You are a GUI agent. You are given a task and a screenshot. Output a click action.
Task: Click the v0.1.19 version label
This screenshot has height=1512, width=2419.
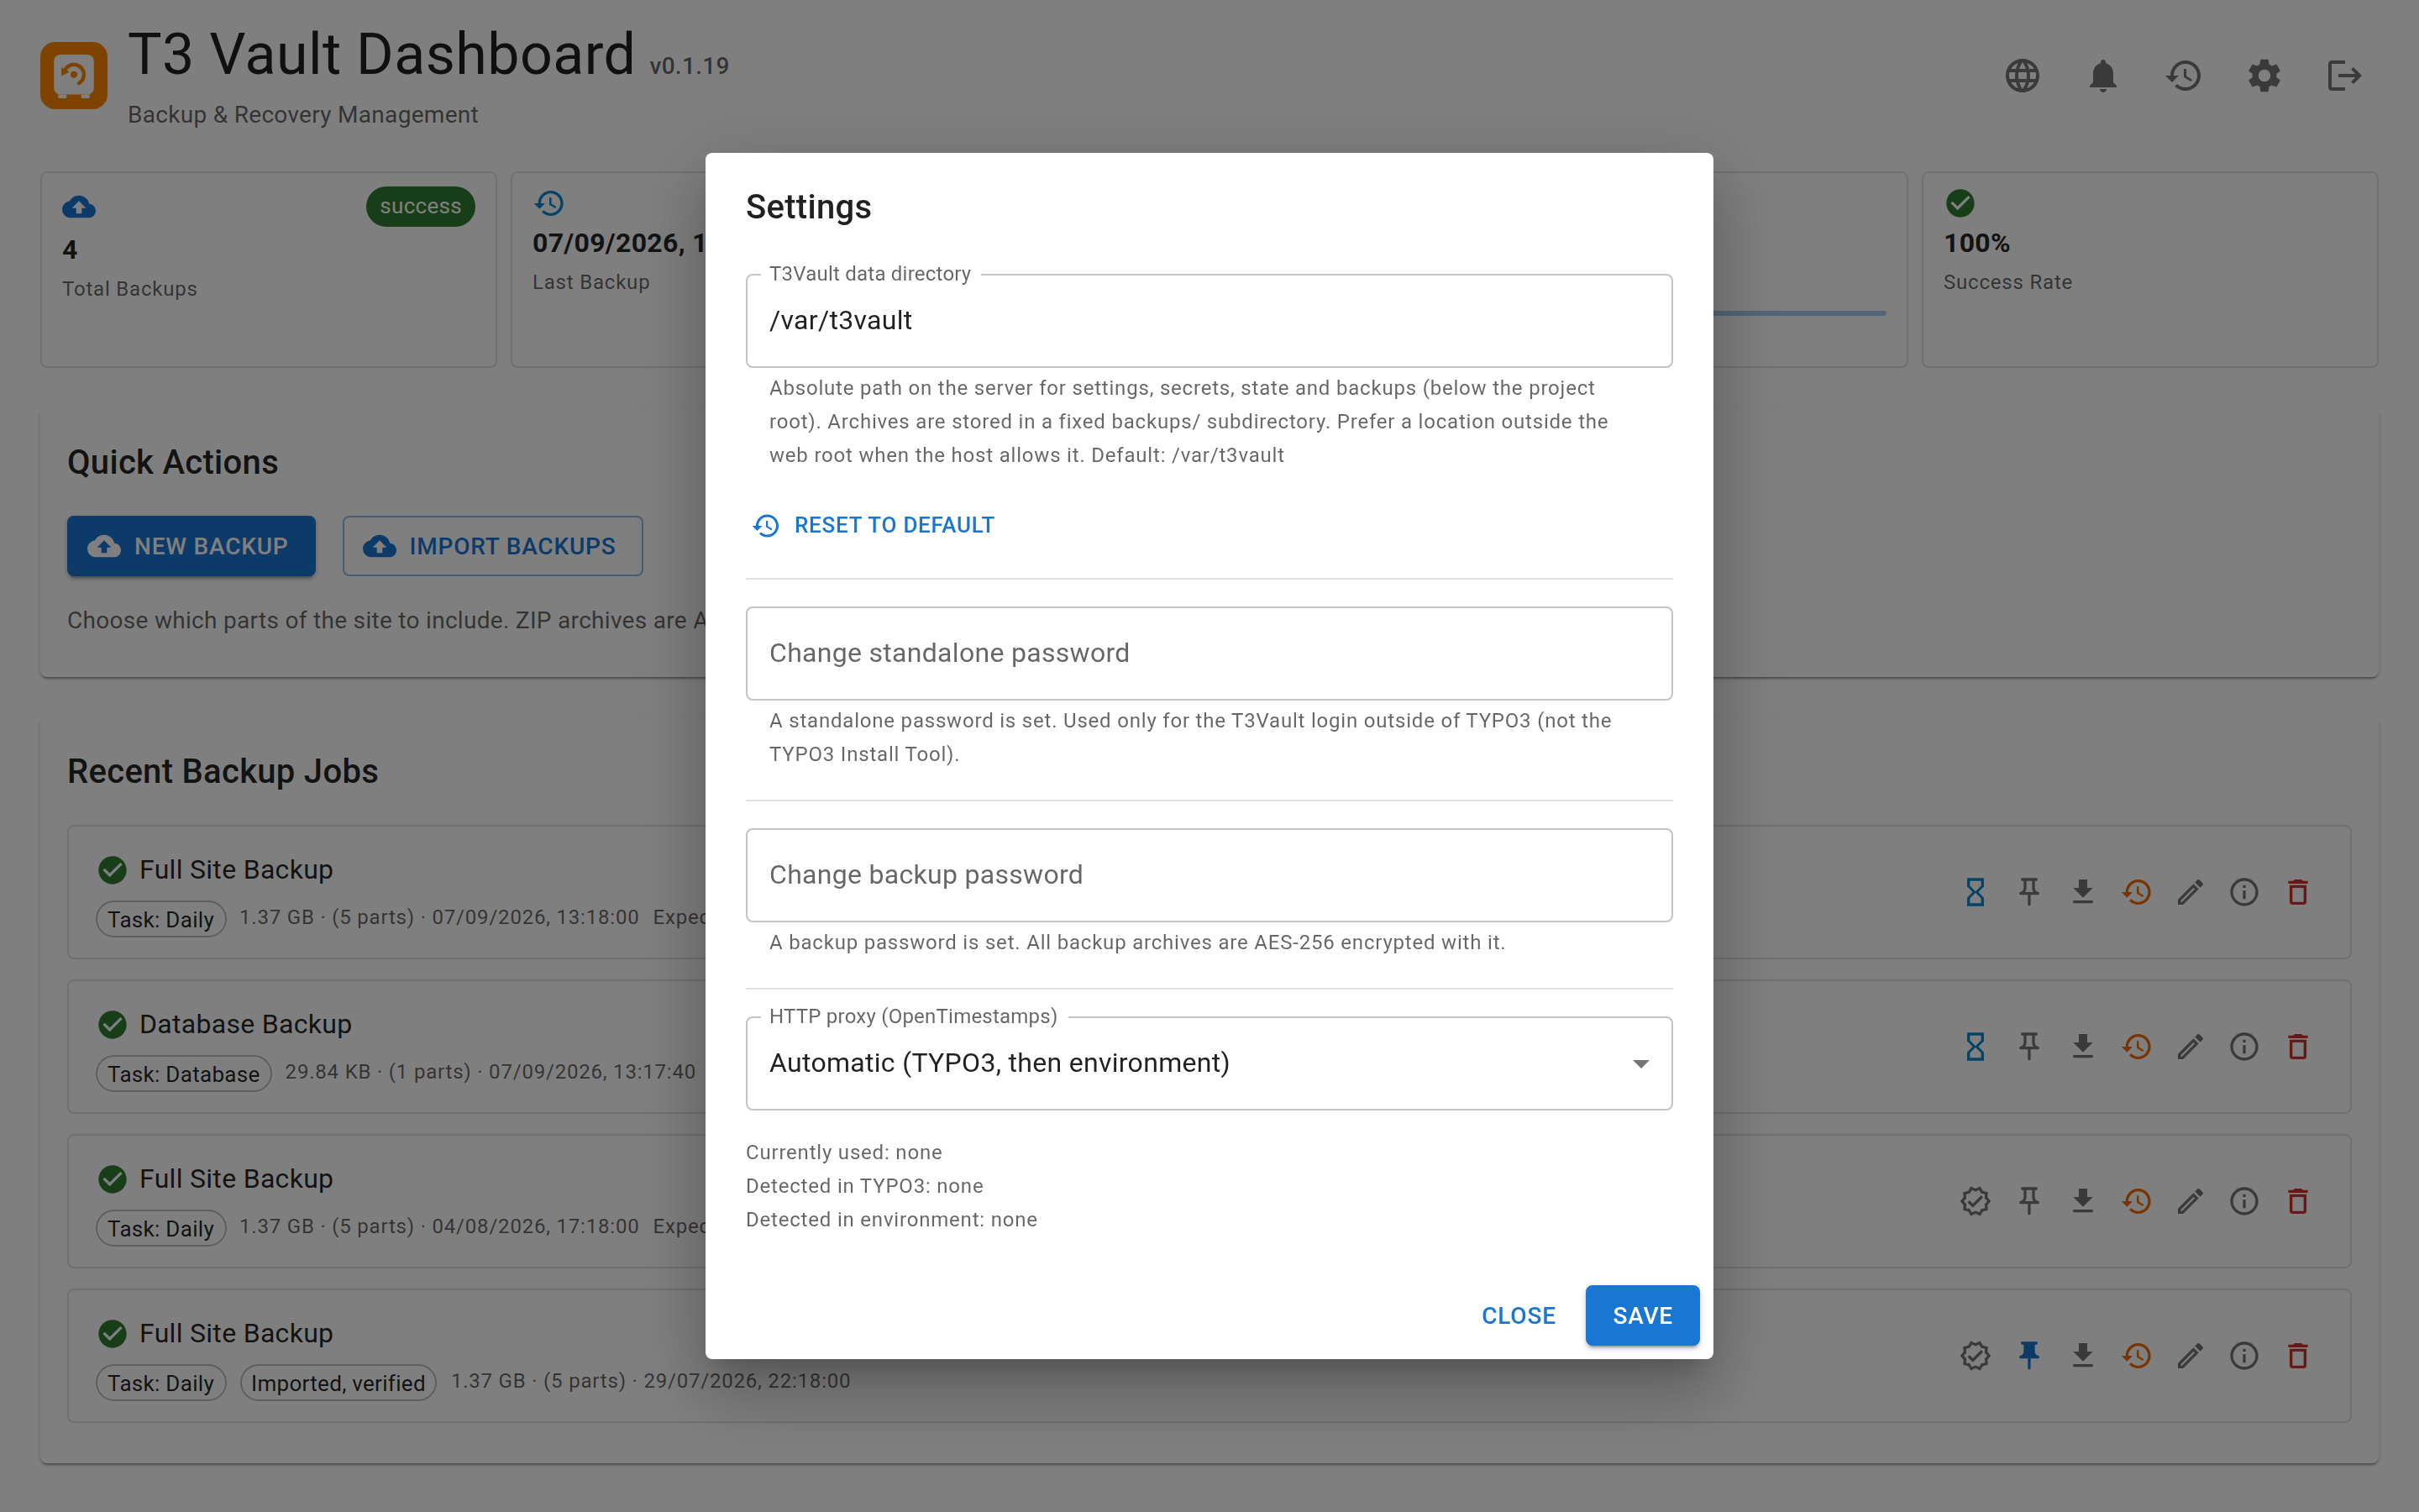689,66
